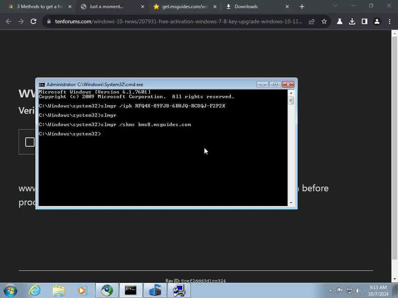The height and width of the screenshot is (298, 398).
Task: Close the Downloads tab
Action: (287, 7)
